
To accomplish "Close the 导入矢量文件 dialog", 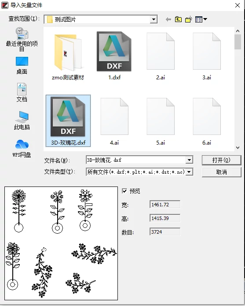I will coord(238,5).
